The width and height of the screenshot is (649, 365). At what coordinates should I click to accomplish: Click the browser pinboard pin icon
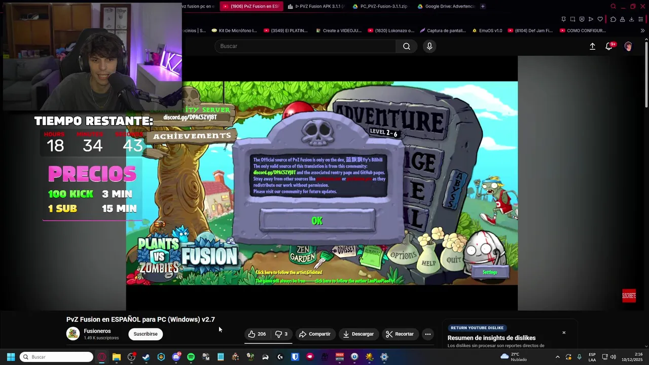point(563,19)
